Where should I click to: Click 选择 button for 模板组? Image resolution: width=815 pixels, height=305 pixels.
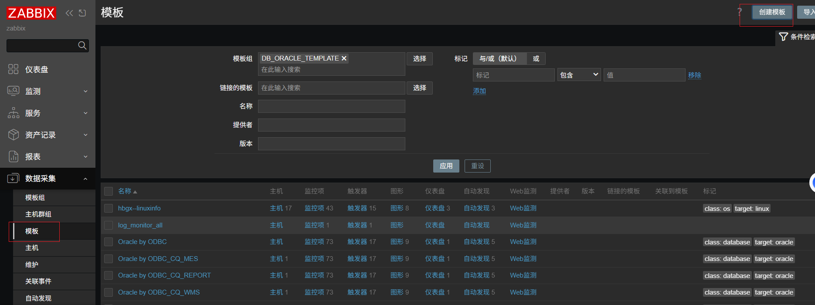420,59
